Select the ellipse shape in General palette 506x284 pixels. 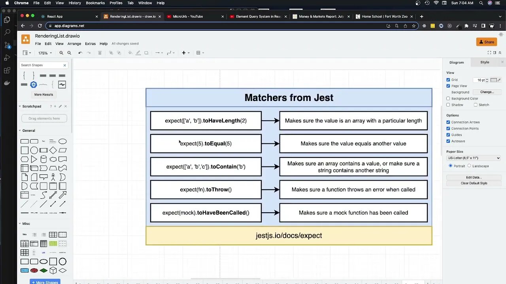(x=62, y=142)
